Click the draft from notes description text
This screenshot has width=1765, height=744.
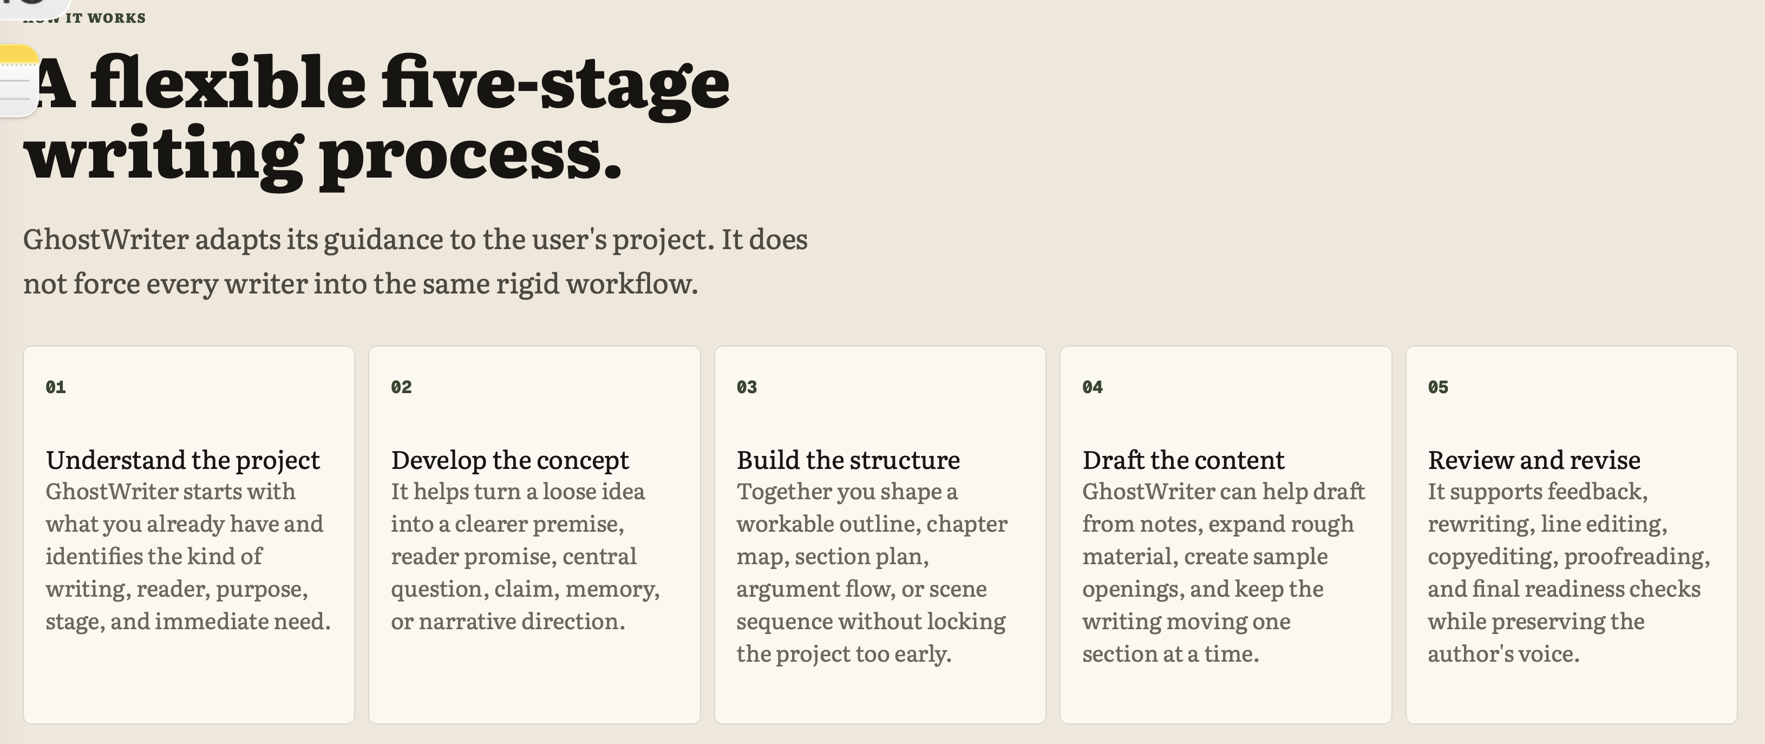[x=1224, y=573]
